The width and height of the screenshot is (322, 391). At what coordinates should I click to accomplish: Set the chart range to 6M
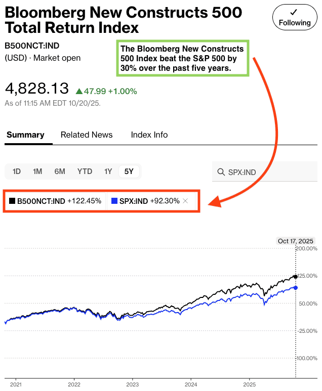coord(60,171)
